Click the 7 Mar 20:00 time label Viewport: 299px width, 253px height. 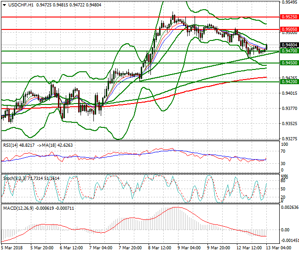[130, 248]
